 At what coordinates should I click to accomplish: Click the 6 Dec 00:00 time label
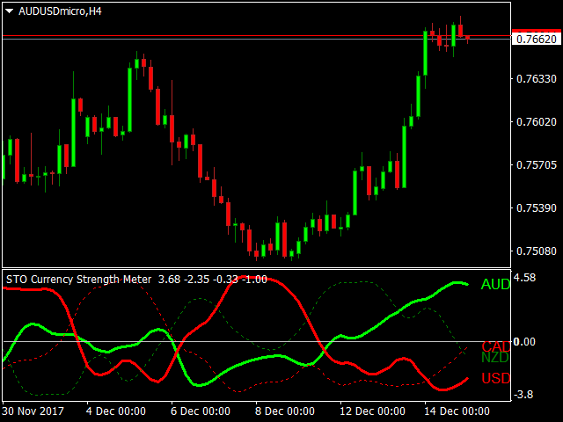201,411
